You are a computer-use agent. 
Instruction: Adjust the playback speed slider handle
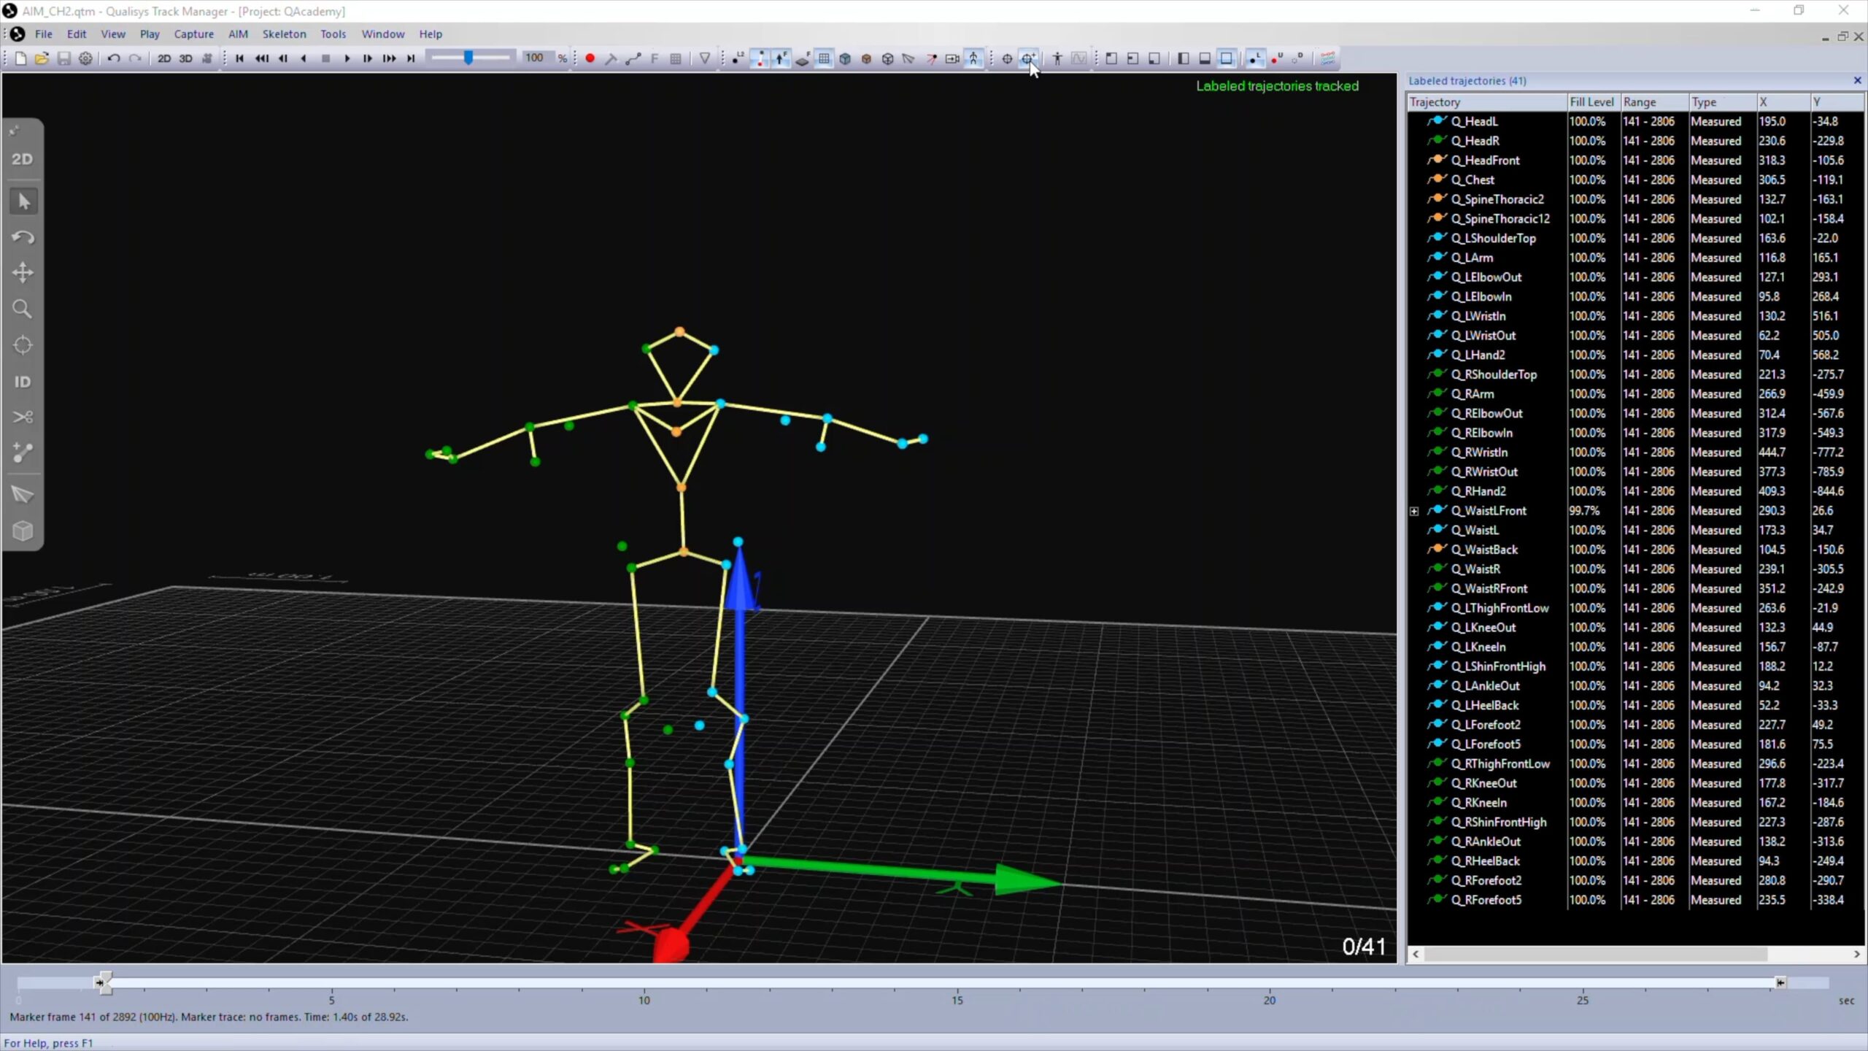[x=468, y=58]
